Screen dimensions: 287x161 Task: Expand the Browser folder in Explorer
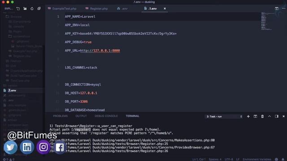pyautogui.click(x=16, y=17)
